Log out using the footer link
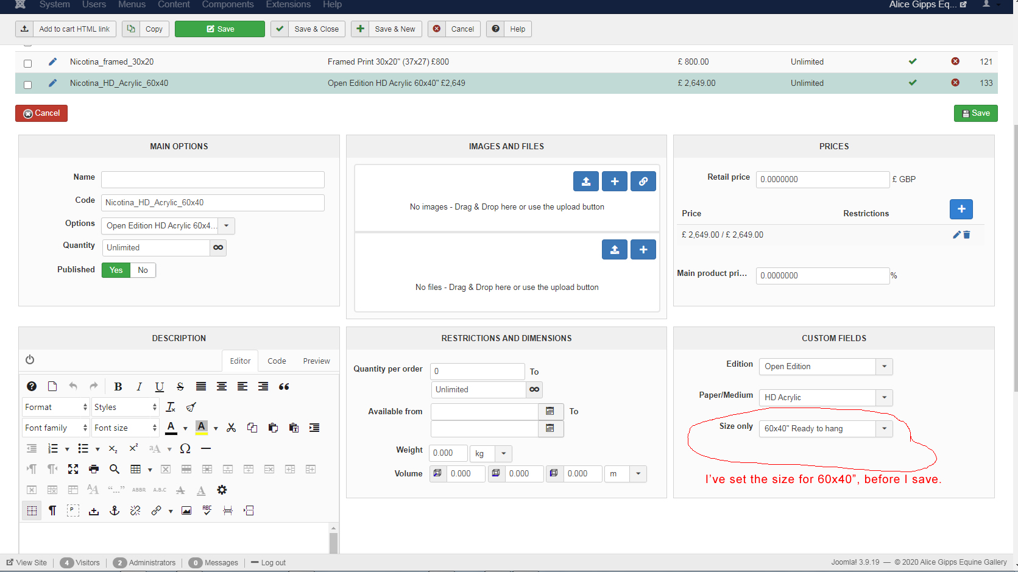Screen dimensions: 1018x572 [x=268, y=563]
